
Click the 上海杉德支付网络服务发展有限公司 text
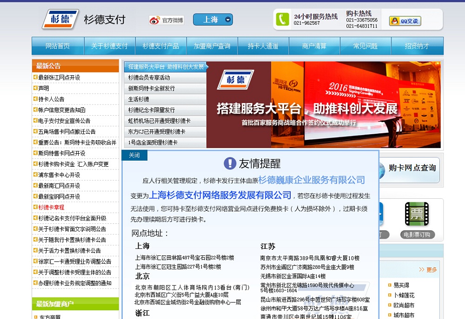point(220,195)
